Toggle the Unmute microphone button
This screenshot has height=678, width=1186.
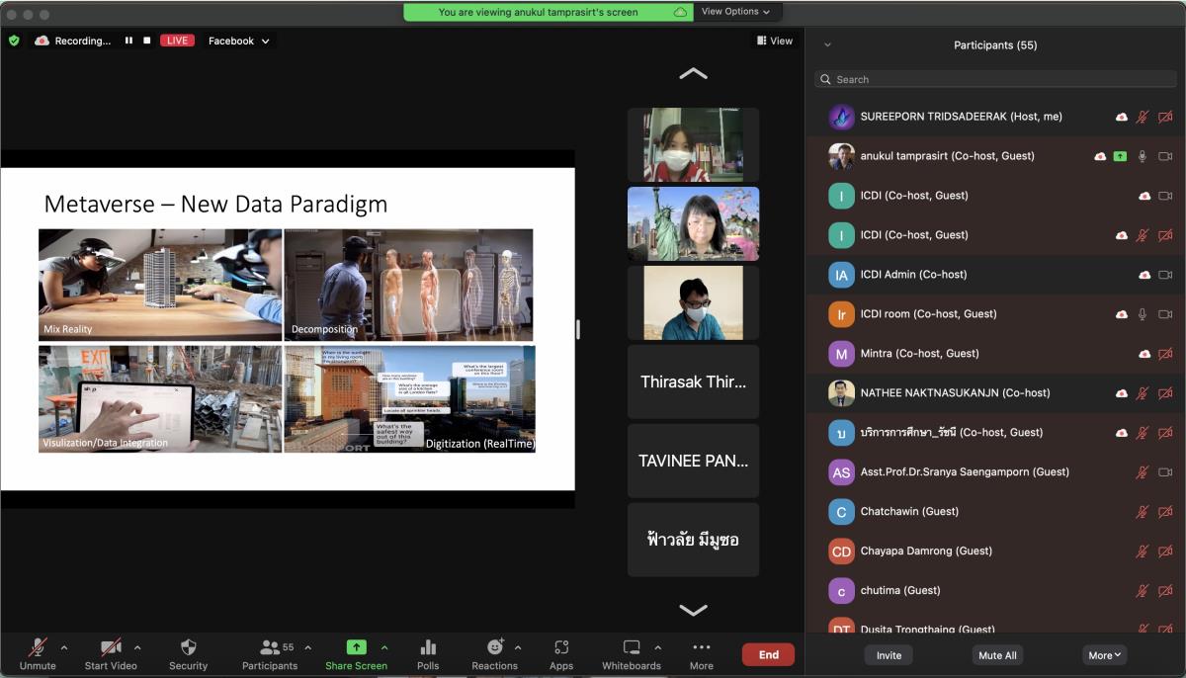click(38, 647)
